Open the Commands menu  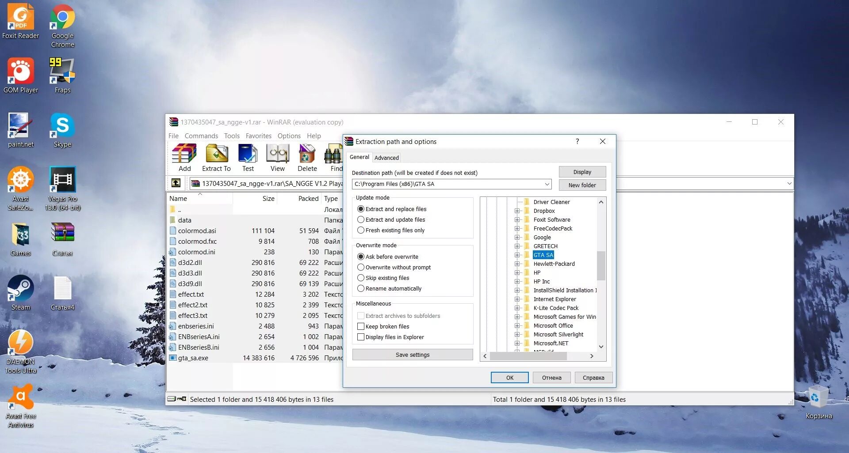tap(201, 136)
